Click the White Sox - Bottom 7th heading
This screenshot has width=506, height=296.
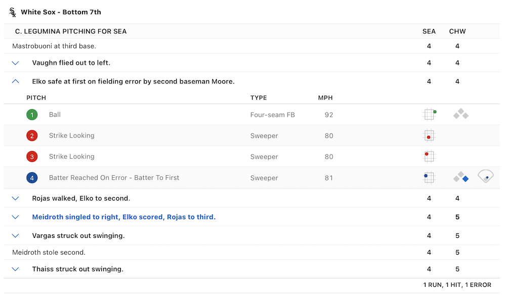click(x=61, y=12)
